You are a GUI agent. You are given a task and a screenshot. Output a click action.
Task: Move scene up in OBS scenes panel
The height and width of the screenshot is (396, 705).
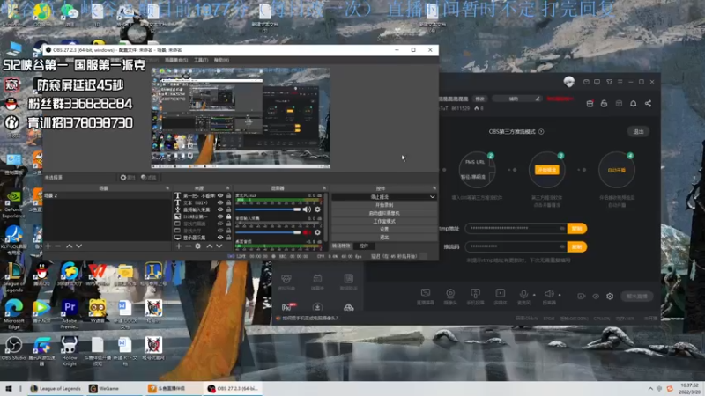[70, 246]
